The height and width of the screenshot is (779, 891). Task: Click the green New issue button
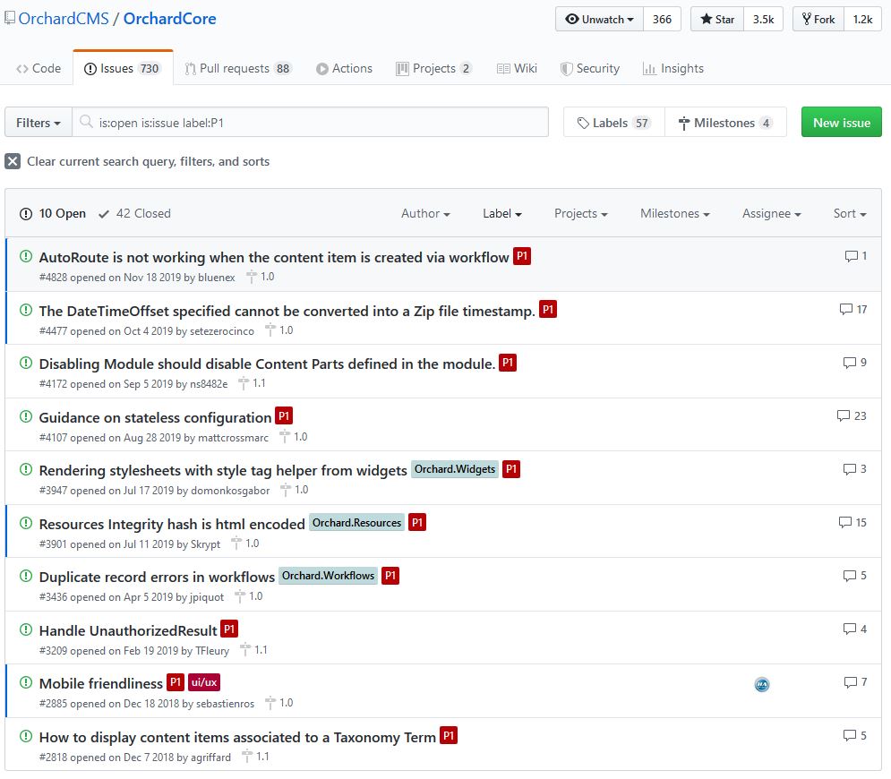click(841, 122)
